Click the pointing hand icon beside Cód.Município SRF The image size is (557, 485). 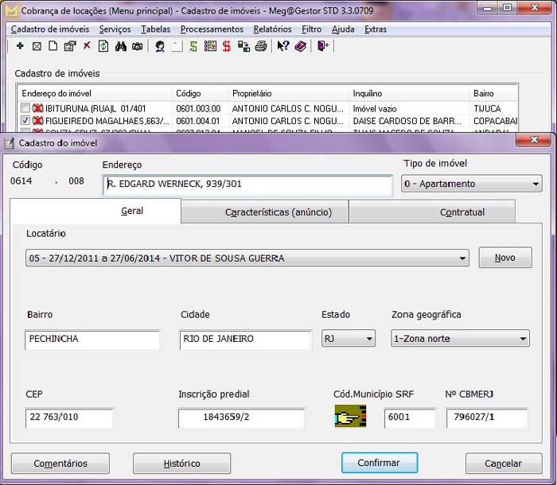350,417
